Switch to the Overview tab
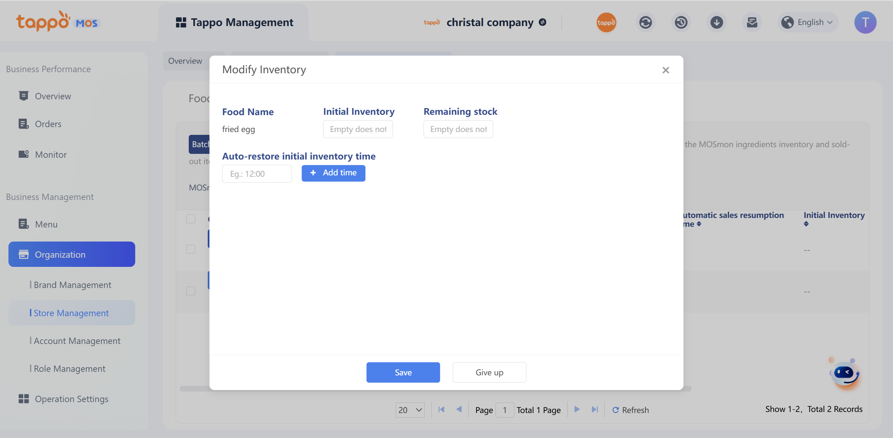This screenshot has height=438, width=893. (x=185, y=61)
